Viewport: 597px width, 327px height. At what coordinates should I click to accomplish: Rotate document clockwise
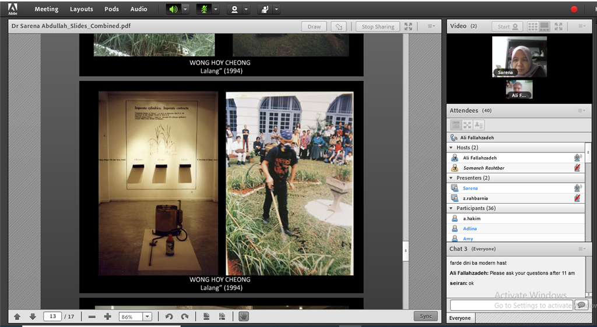(185, 317)
